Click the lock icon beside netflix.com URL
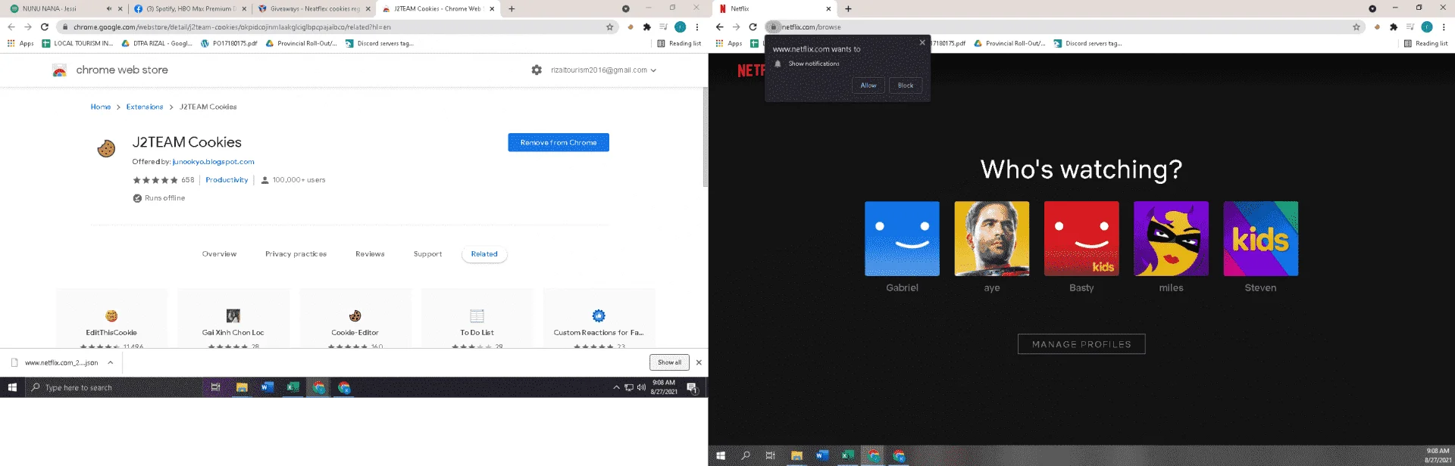This screenshot has width=1455, height=466. coord(774,26)
